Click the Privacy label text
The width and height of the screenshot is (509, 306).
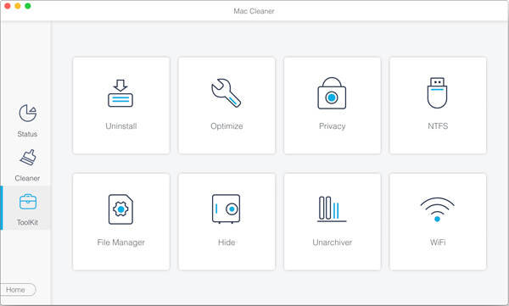[x=332, y=126]
